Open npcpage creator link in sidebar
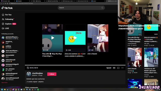The height and width of the screenshot is (91, 161). [146, 75]
